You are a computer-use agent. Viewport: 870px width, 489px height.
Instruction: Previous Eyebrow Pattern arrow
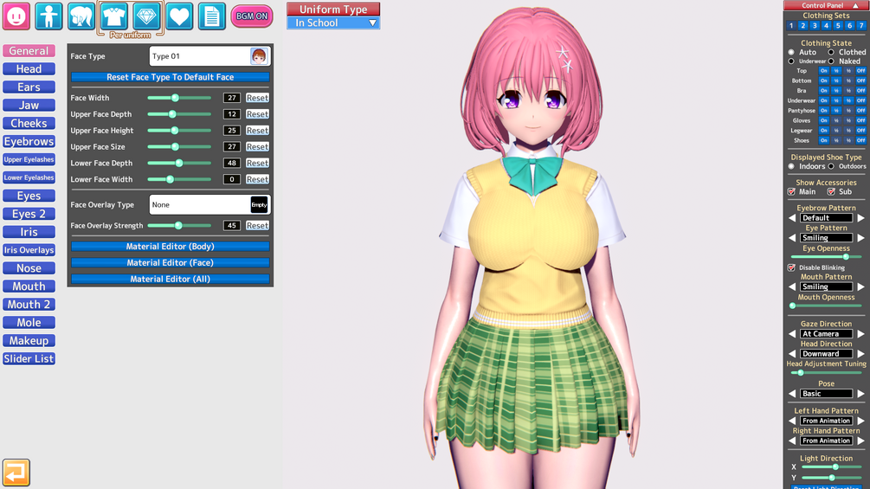coord(792,218)
